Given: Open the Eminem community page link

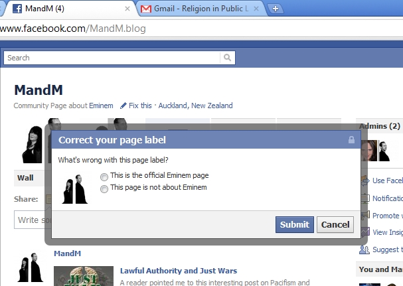Looking at the screenshot, I should (101, 106).
